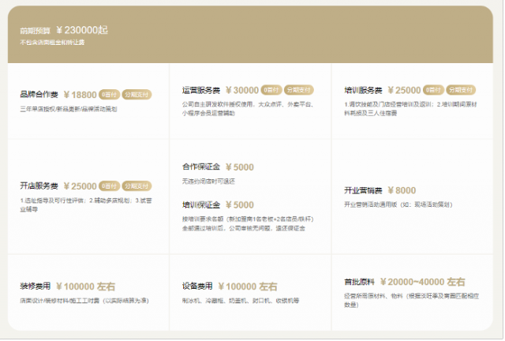This screenshot has height=341, width=505.
Task: Click the 培训服务费 title
Action: [x=363, y=90]
